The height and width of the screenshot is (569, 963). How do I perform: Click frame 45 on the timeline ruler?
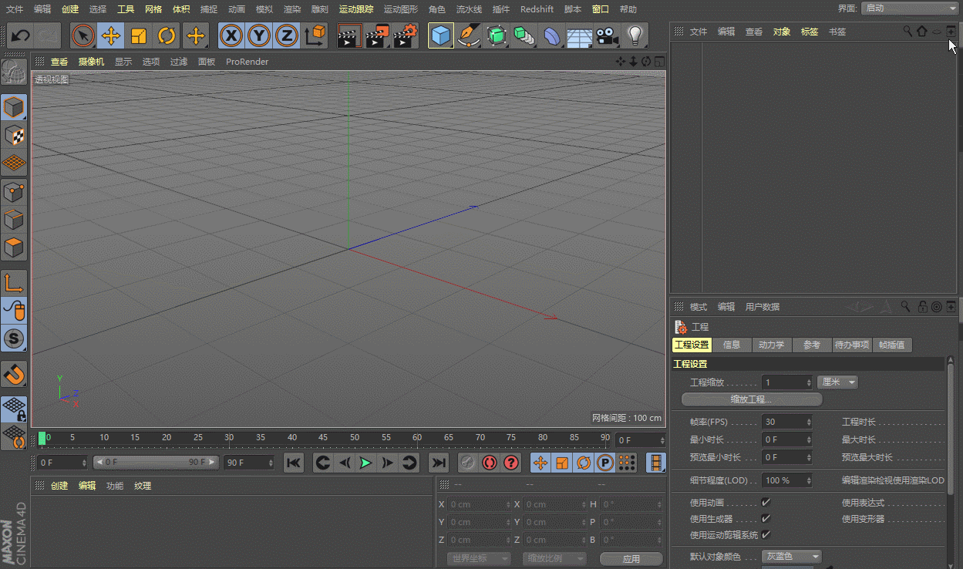click(323, 438)
